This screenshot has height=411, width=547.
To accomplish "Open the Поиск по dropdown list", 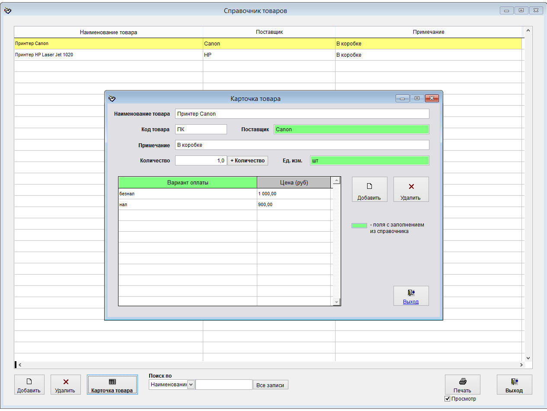I will point(191,385).
